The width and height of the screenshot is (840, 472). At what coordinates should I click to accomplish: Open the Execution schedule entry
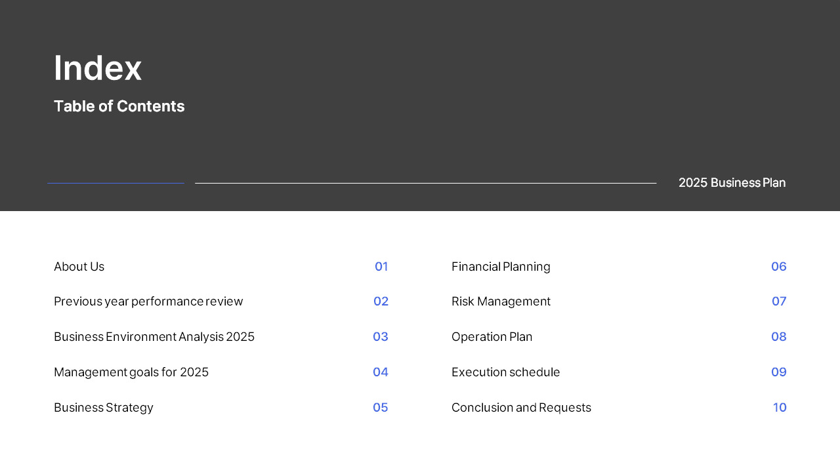tap(506, 372)
